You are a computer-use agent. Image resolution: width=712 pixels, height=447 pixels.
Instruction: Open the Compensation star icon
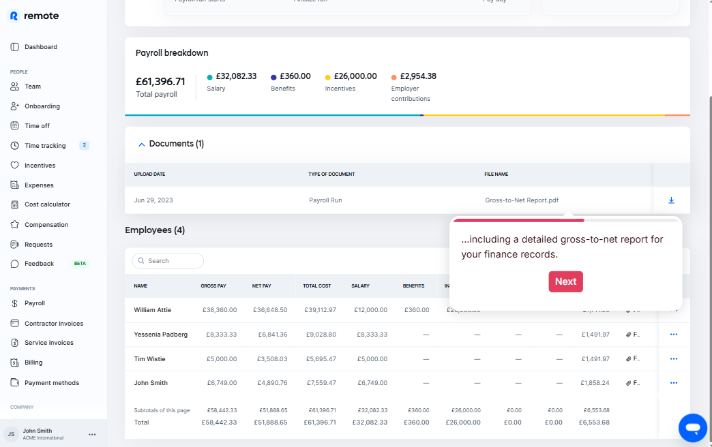point(15,225)
